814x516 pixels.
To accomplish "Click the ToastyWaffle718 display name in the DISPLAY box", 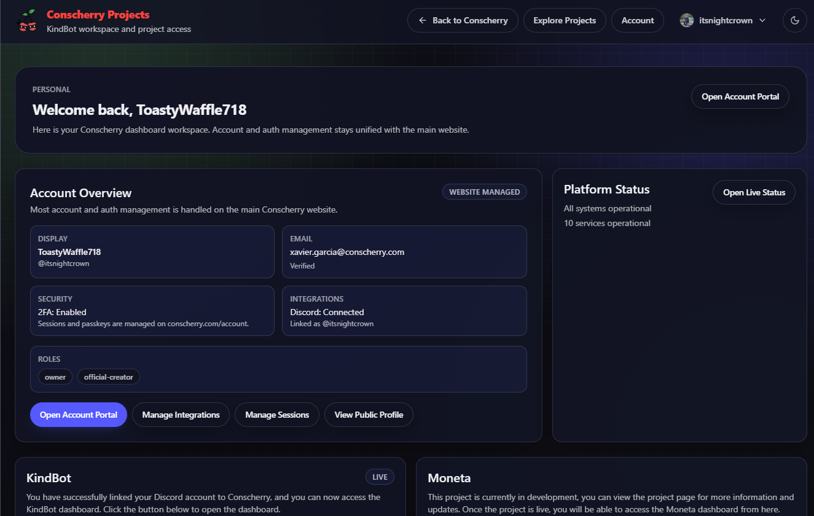I will 69,252.
